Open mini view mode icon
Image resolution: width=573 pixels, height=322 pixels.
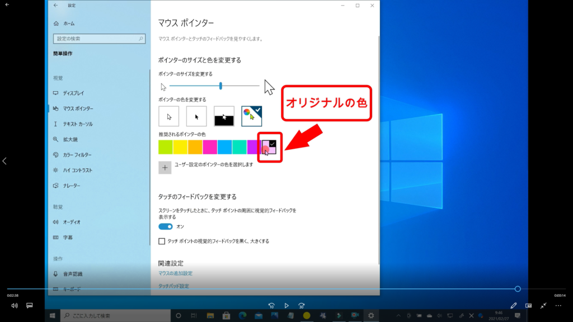(x=528, y=306)
